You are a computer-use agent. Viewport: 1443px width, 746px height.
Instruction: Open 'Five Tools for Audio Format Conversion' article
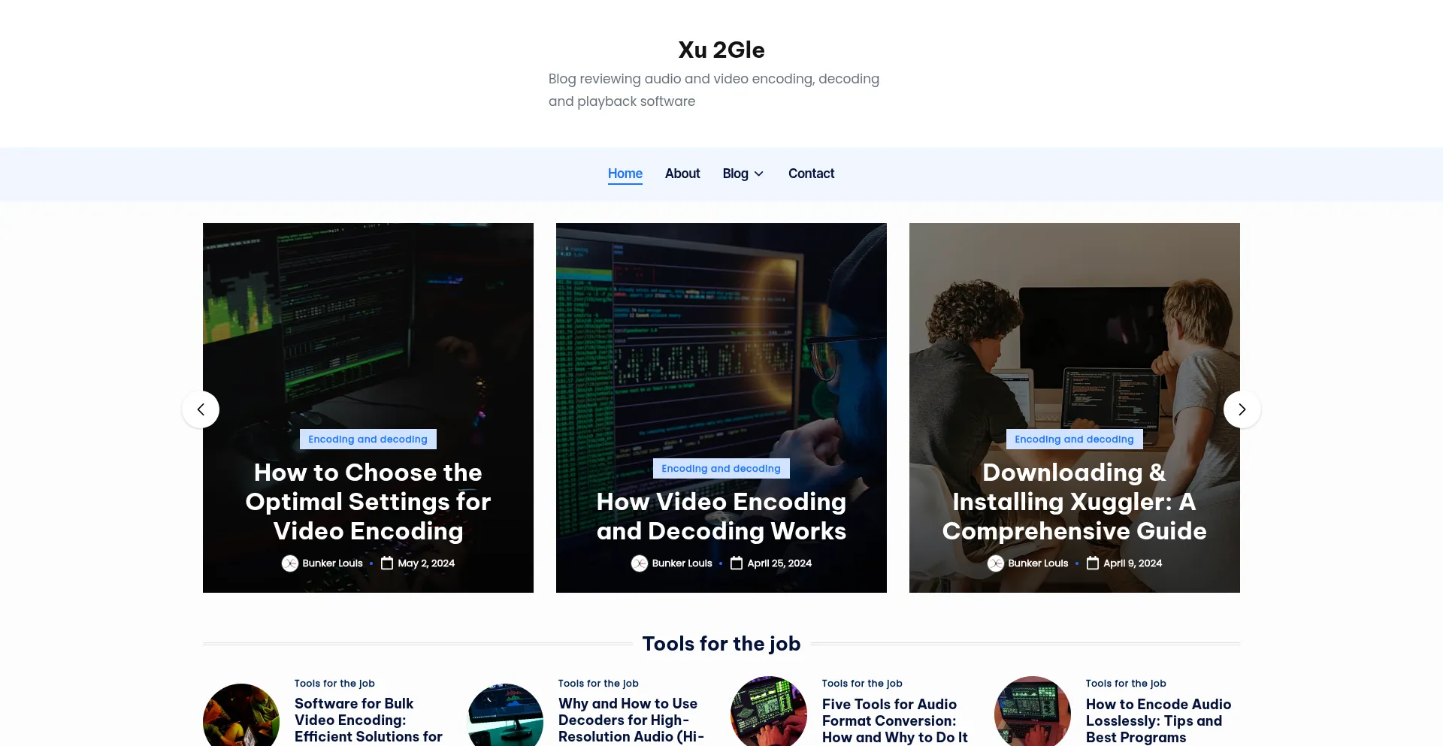point(894,720)
